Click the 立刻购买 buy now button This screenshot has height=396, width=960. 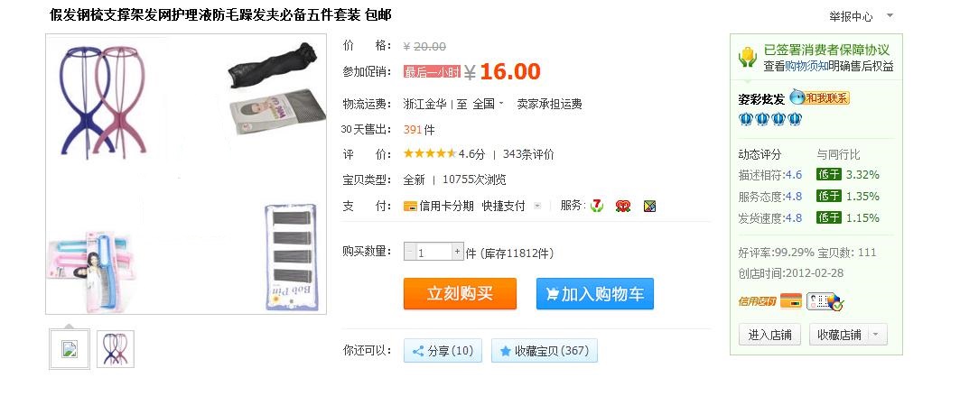(x=460, y=294)
